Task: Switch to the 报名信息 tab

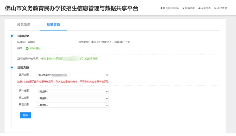Action: point(24,25)
